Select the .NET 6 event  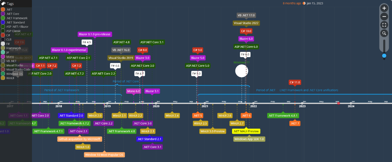246,116
